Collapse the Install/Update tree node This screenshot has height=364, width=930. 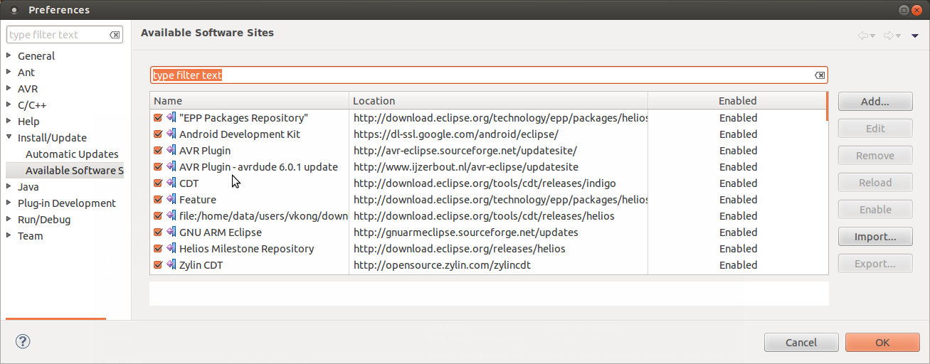pos(9,138)
